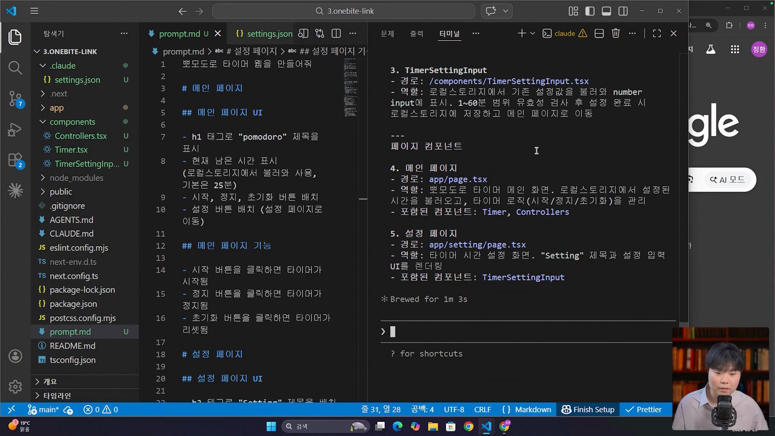775x436 pixels.
Task: Collapse the components folder
Action: click(72, 122)
